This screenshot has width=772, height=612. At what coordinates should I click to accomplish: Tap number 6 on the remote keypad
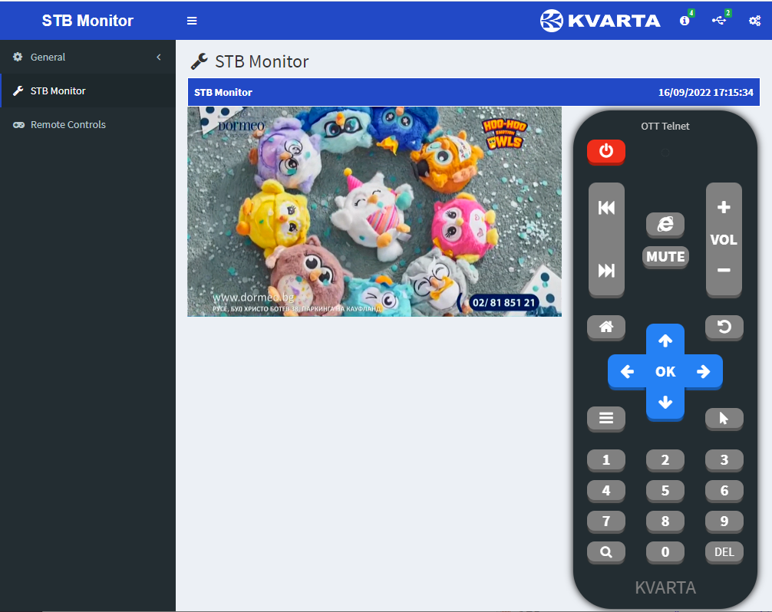point(724,491)
